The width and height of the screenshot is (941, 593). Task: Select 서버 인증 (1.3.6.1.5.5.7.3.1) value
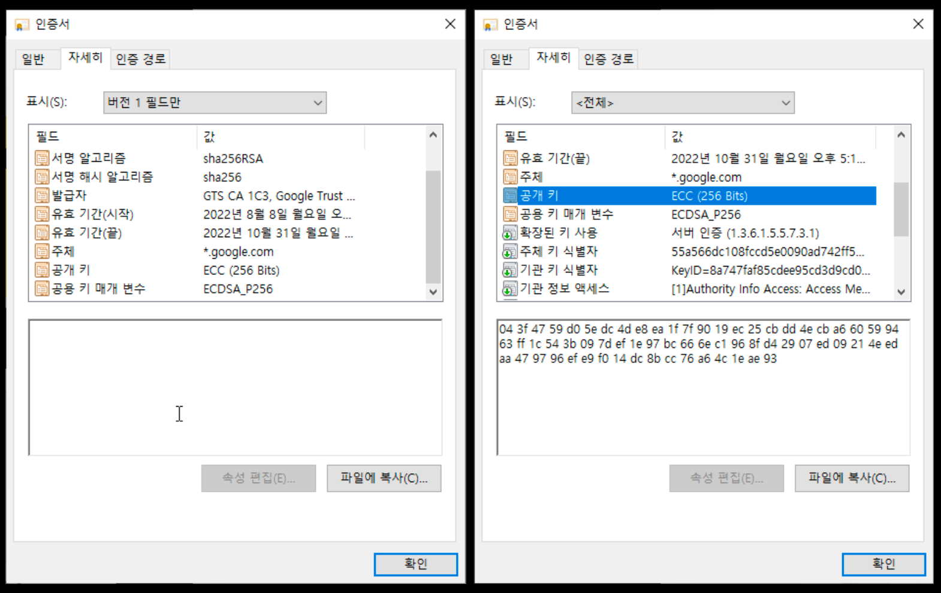[745, 233]
